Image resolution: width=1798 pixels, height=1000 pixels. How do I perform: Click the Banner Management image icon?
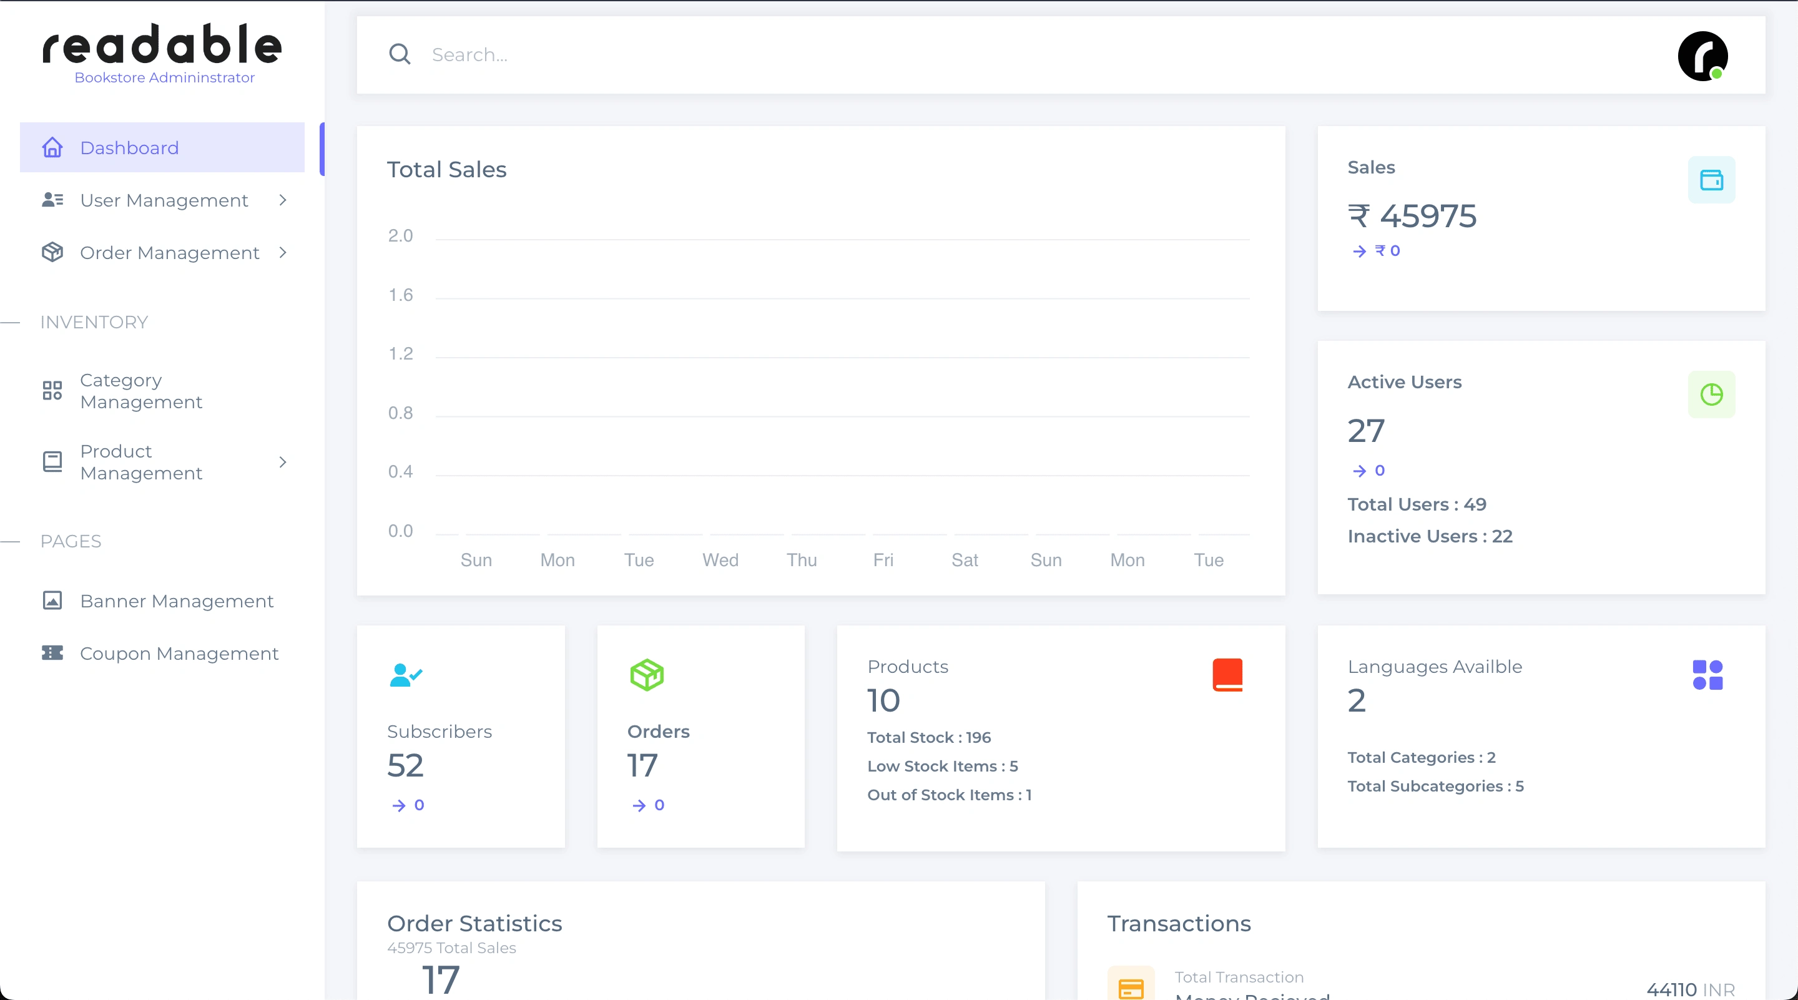(52, 600)
